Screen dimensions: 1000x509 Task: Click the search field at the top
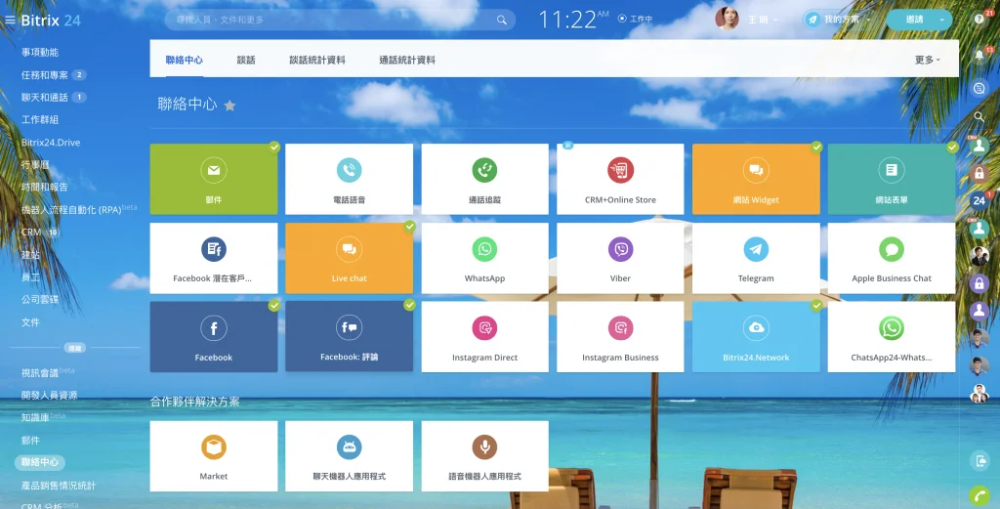coord(332,20)
